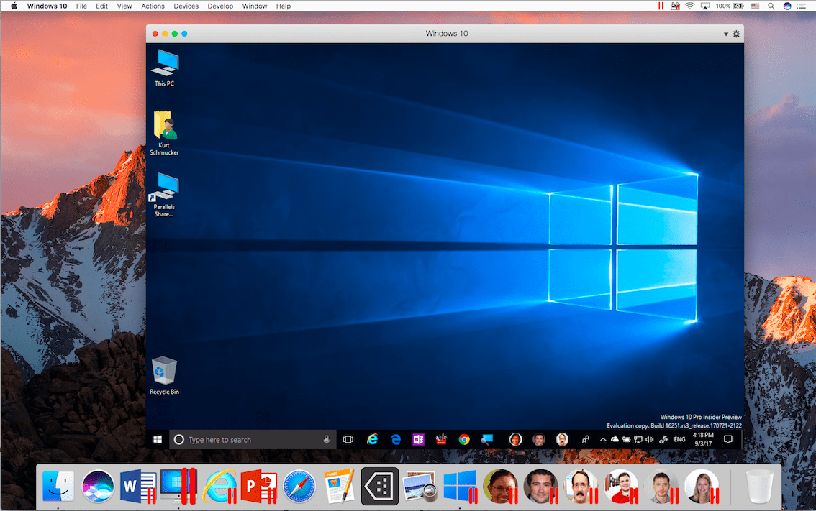816x511 pixels.
Task: Click the network icon in the Windows system tray
Action: click(x=638, y=440)
